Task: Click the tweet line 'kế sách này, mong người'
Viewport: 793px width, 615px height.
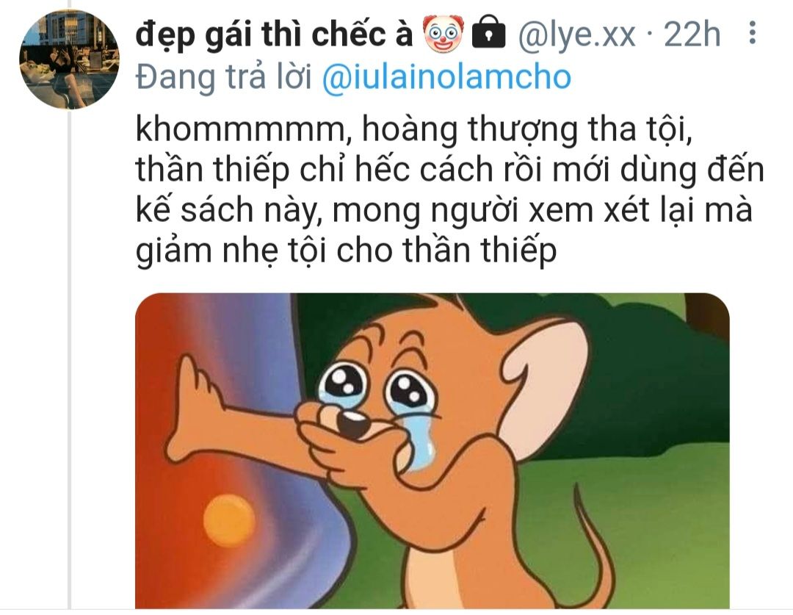Action: click(444, 211)
